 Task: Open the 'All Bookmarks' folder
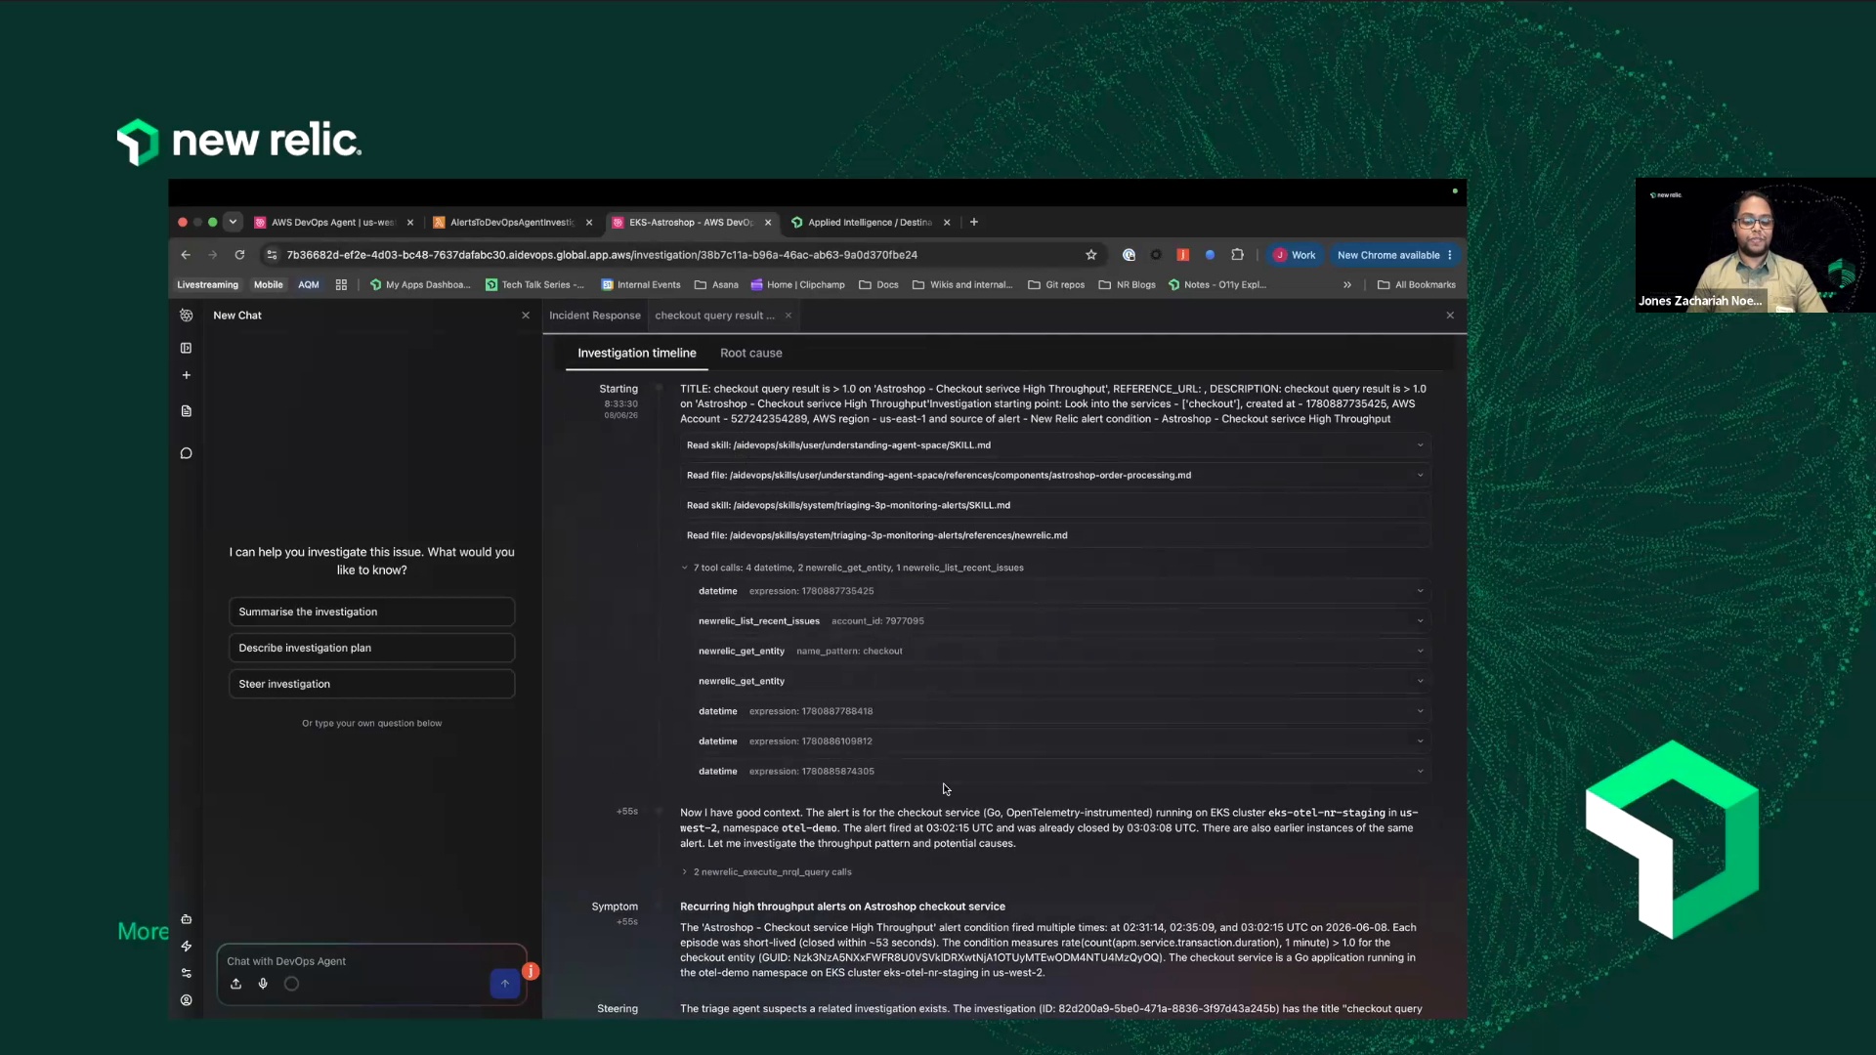(x=1416, y=285)
